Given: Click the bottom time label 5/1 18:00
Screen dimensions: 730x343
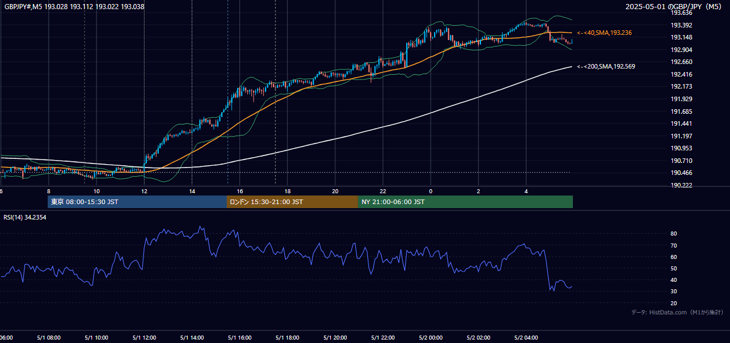Looking at the screenshot, I should pos(287,338).
